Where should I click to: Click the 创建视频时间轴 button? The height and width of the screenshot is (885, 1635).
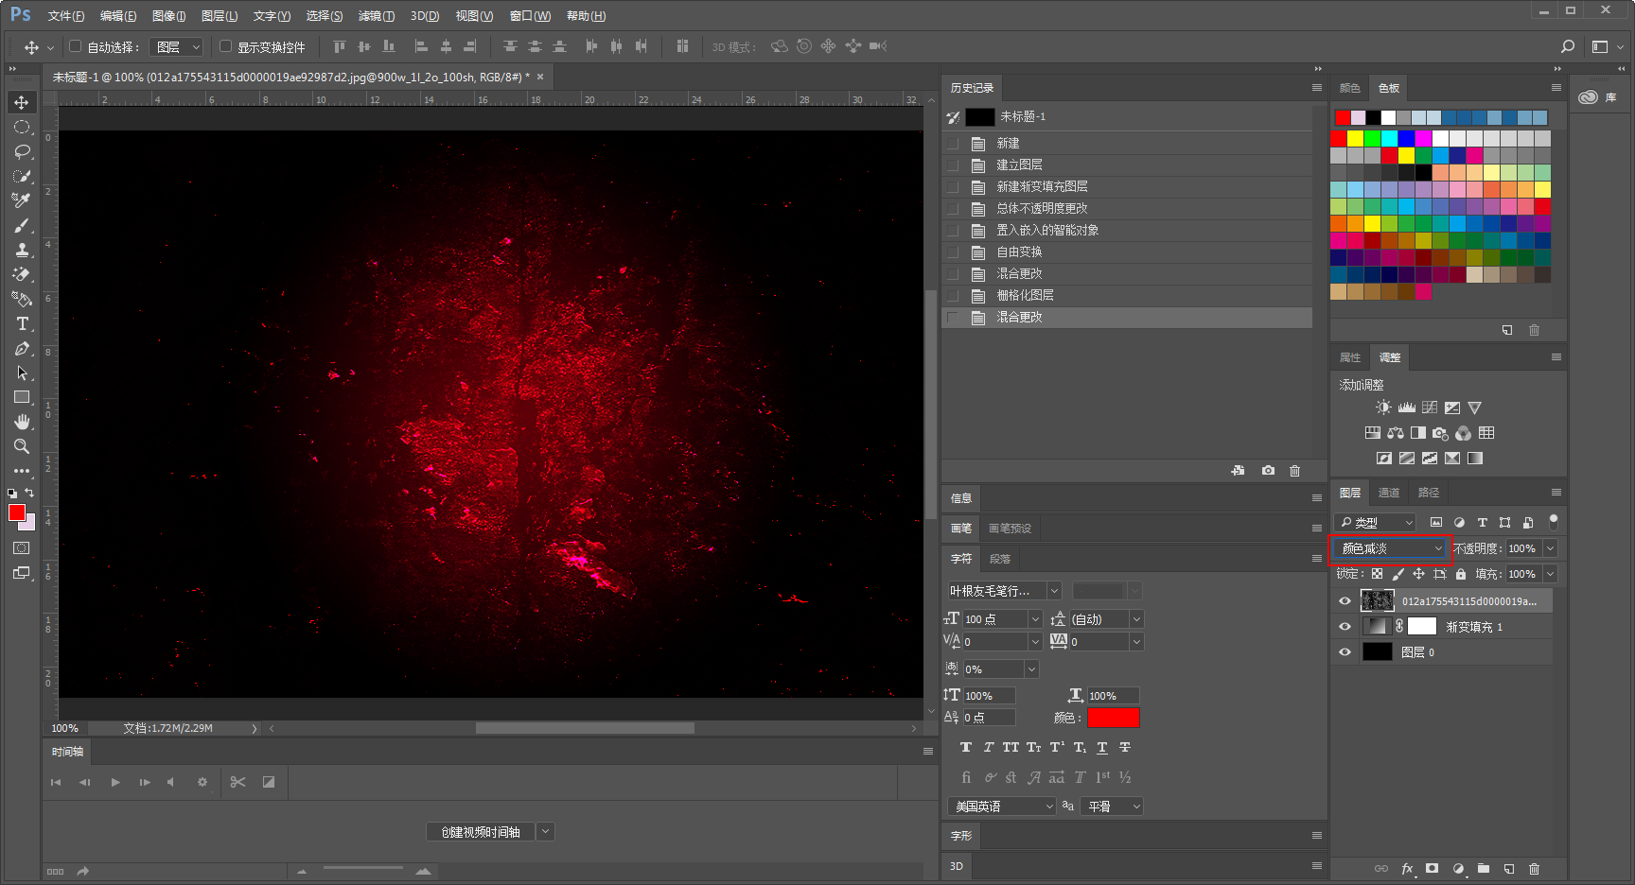click(x=481, y=832)
